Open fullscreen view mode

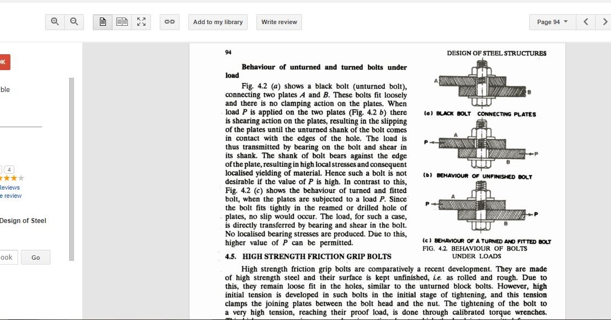coord(141,22)
